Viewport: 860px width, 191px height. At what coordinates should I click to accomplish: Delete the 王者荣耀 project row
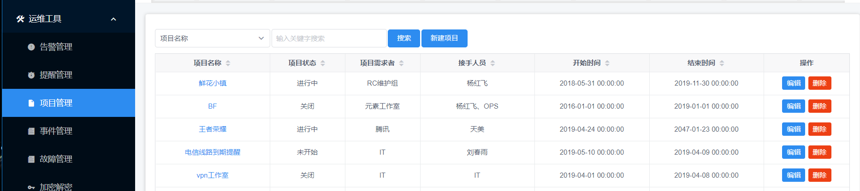(x=819, y=129)
